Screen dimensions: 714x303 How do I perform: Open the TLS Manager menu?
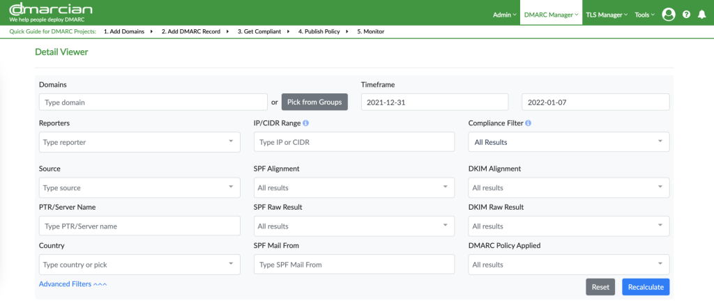coord(607,15)
